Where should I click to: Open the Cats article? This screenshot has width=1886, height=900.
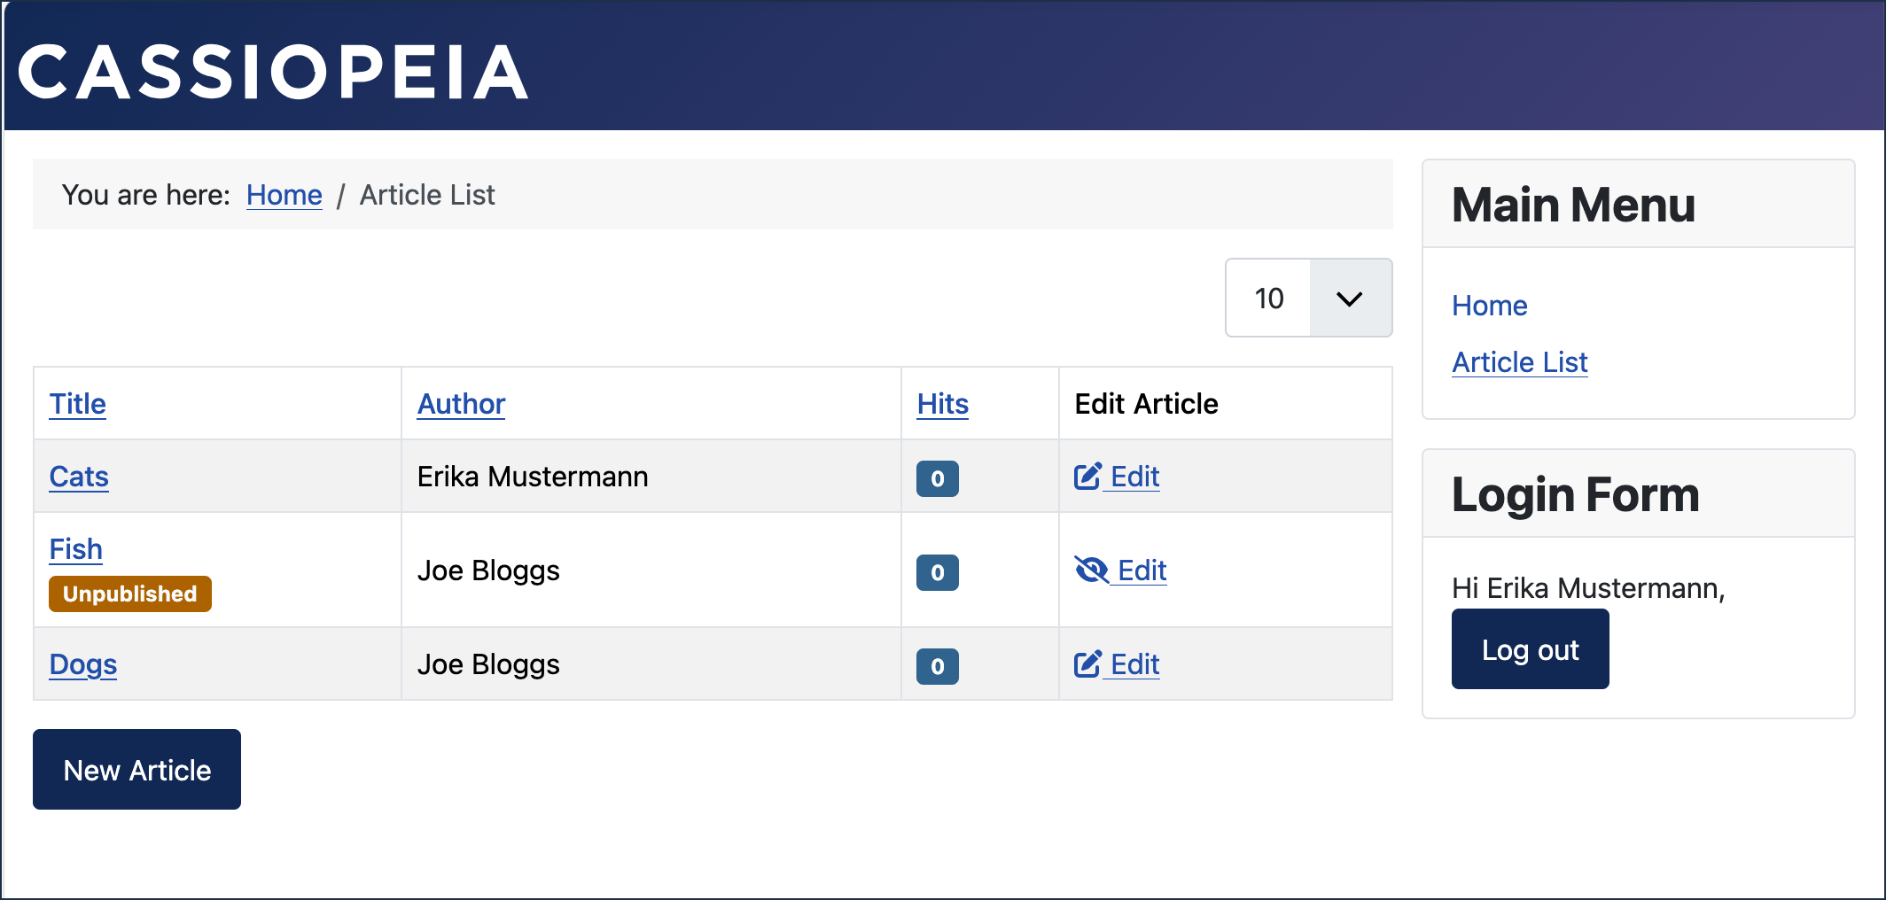[79, 477]
